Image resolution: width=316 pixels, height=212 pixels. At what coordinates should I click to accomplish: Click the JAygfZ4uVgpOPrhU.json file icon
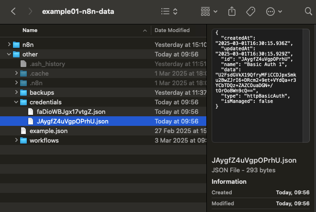[x=31, y=121]
